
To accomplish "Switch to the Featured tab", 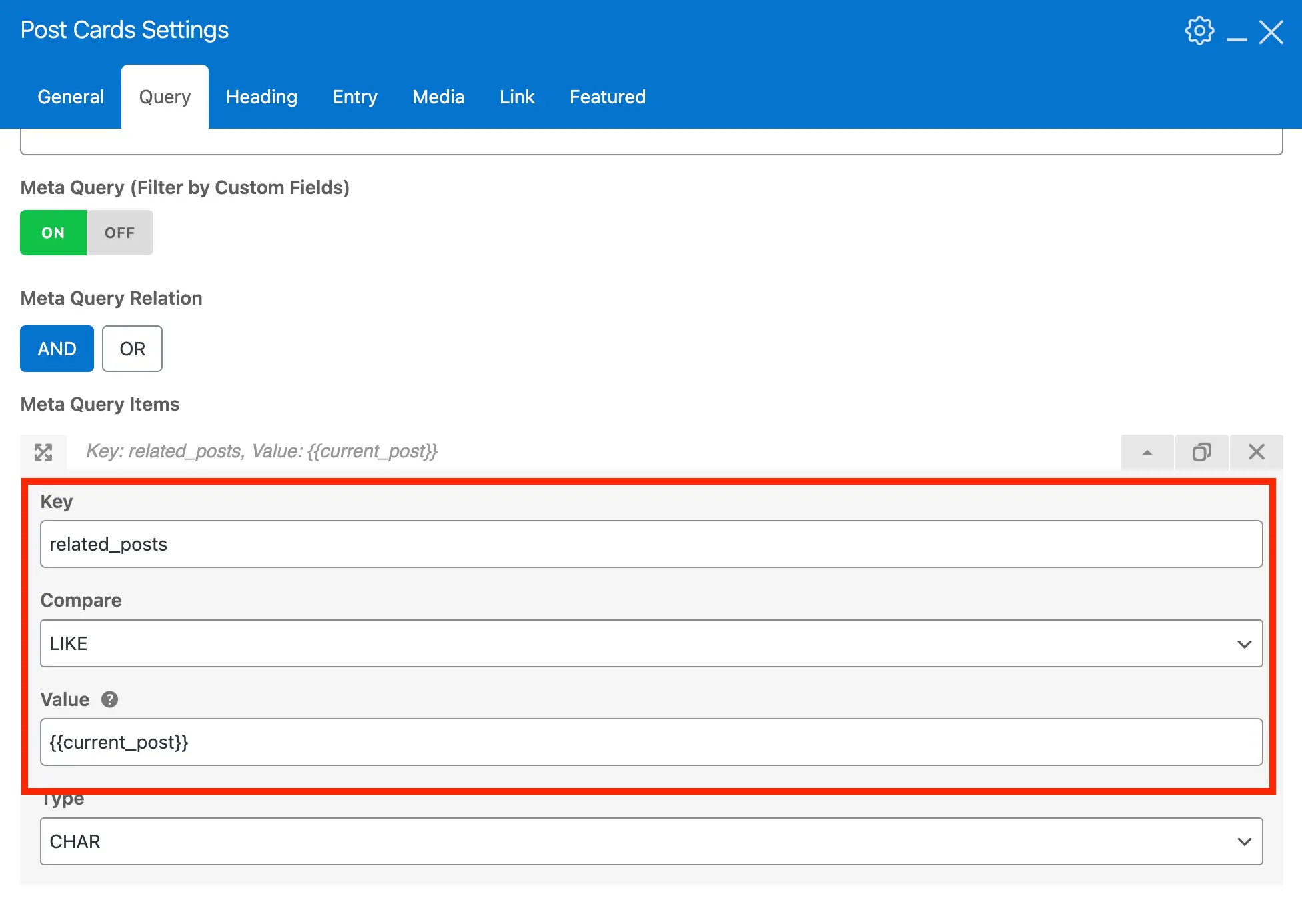I will [607, 97].
